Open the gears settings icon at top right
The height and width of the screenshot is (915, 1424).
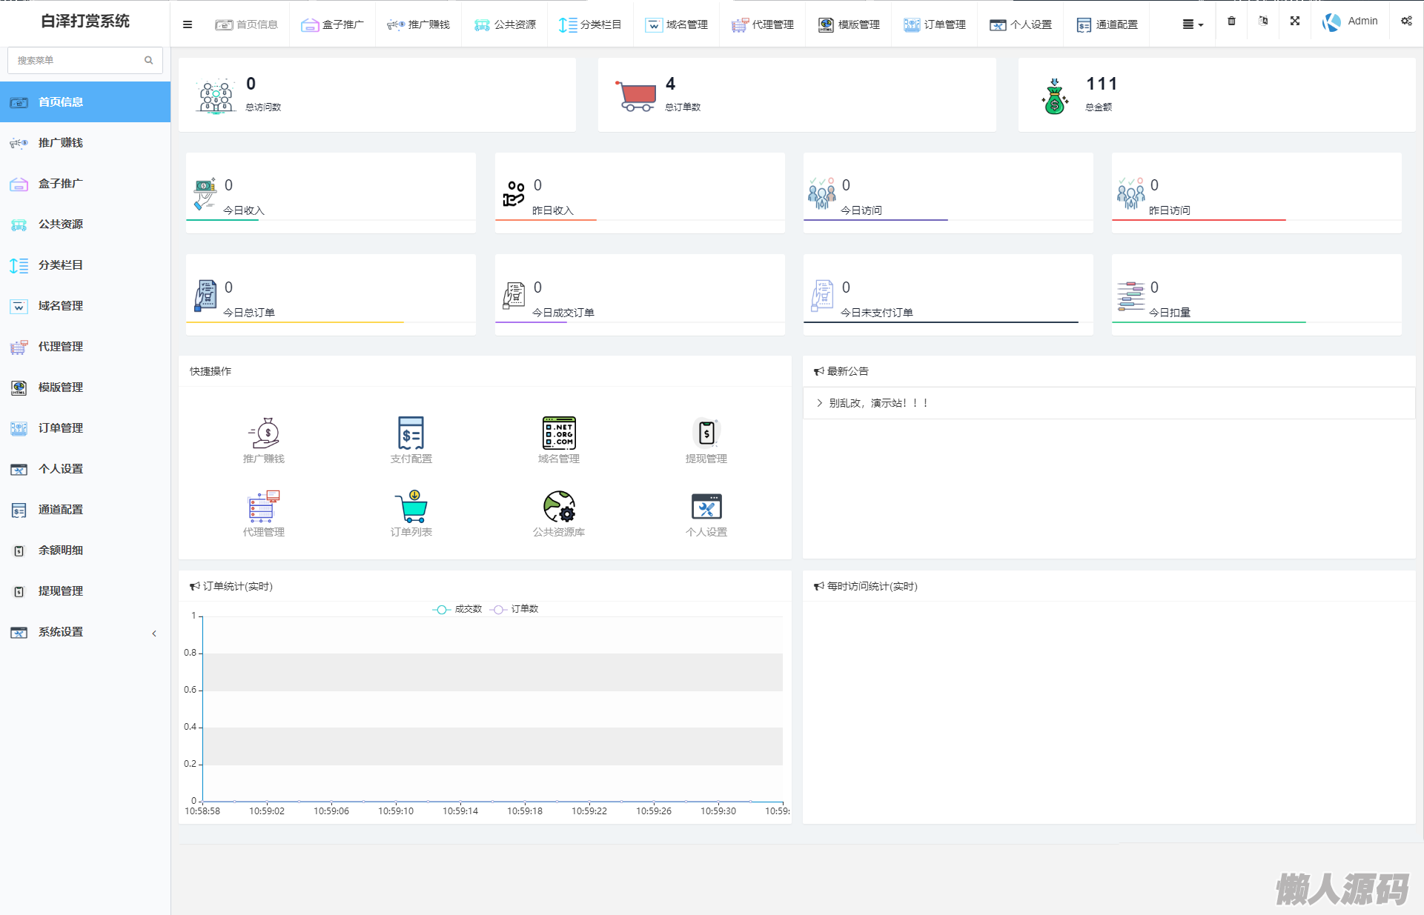1406,21
